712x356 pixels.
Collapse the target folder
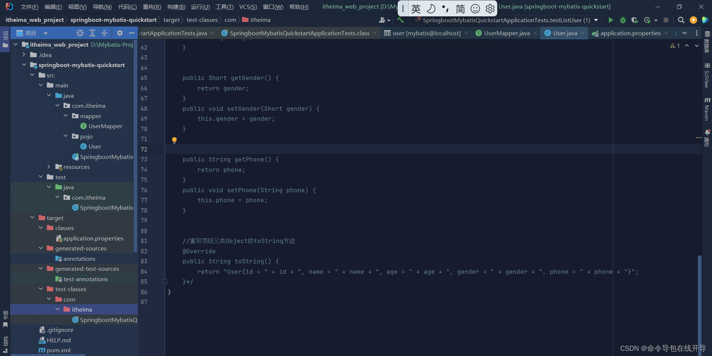pos(32,217)
